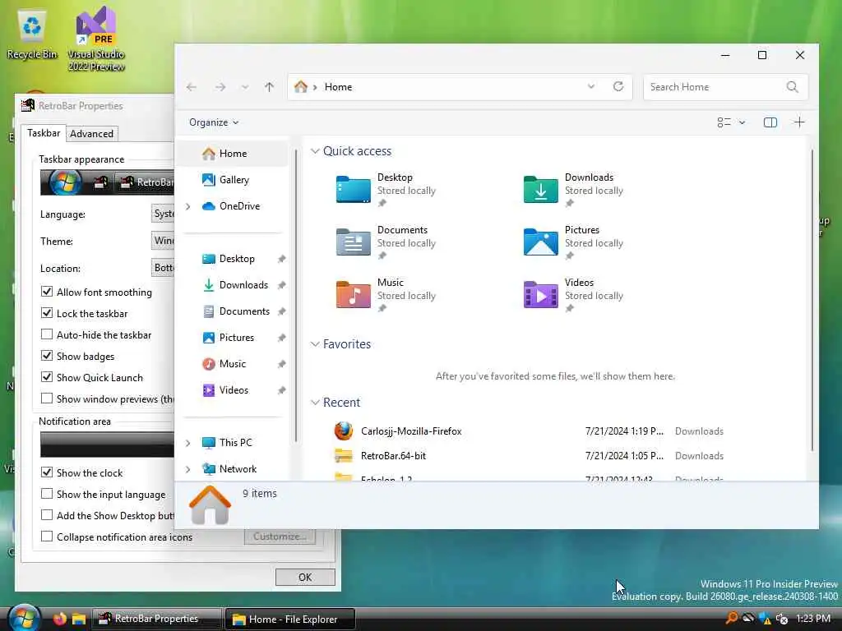Click the muted volume tray icon

pyautogui.click(x=782, y=619)
